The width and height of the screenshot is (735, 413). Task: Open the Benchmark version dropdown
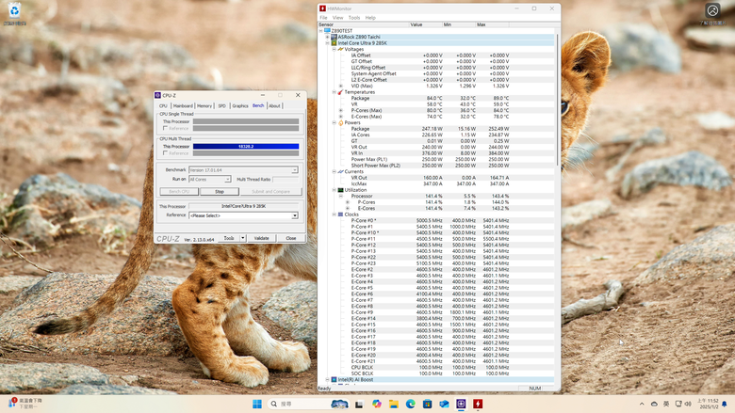[x=294, y=170]
